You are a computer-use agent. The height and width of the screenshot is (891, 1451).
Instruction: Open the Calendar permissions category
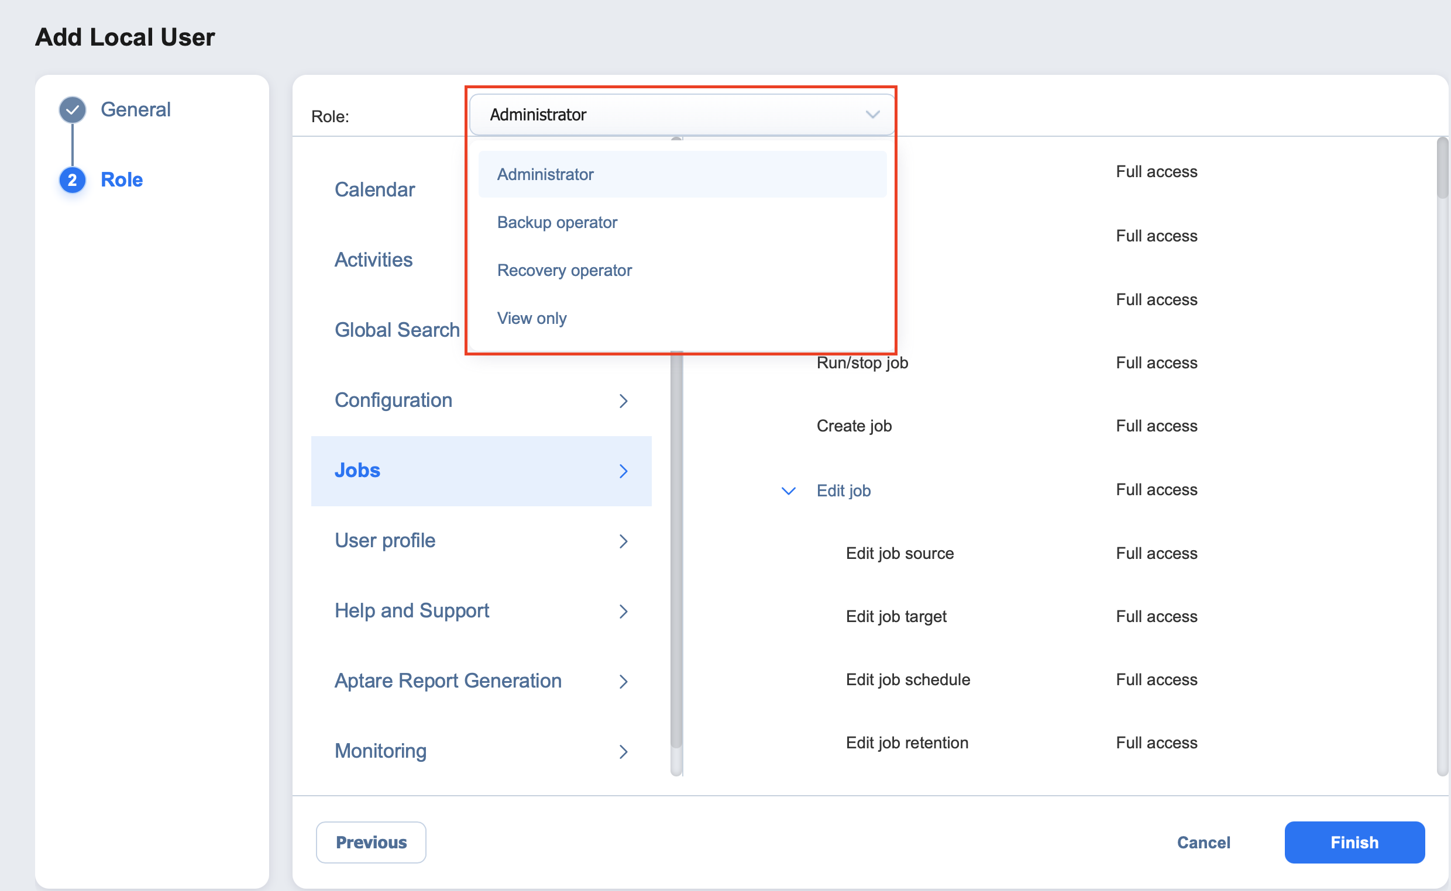pyautogui.click(x=375, y=190)
